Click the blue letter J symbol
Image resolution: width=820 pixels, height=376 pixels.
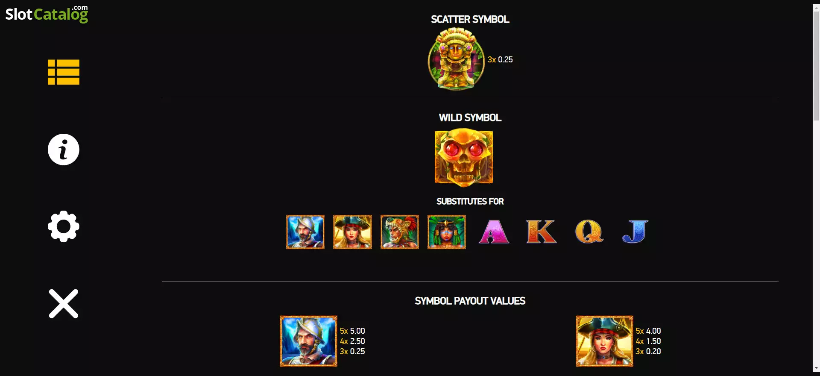point(635,232)
